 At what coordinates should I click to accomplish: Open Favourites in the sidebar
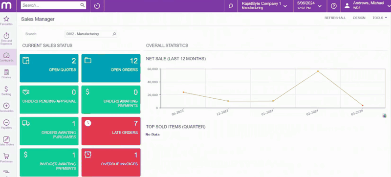pyautogui.click(x=6, y=21)
